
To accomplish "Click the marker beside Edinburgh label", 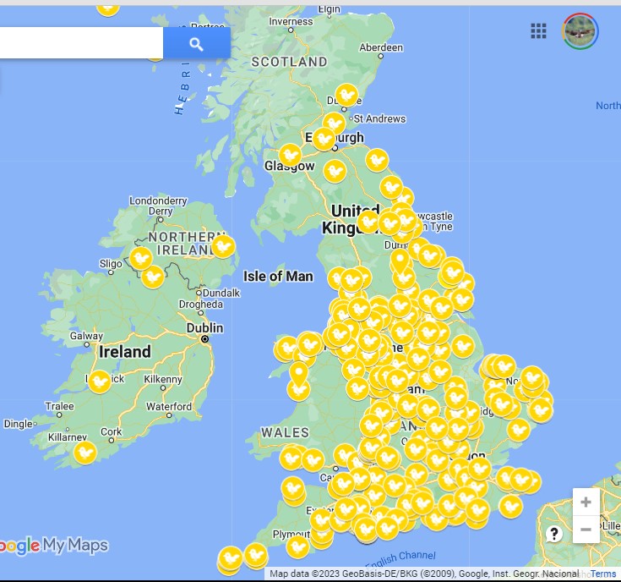I will click(324, 139).
